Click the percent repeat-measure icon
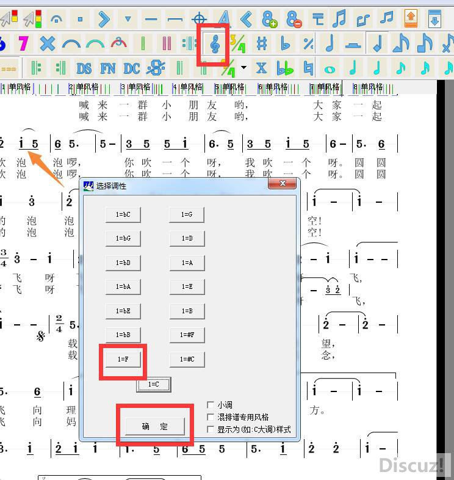Image resolution: width=454 pixels, height=480 pixels. coord(308,43)
